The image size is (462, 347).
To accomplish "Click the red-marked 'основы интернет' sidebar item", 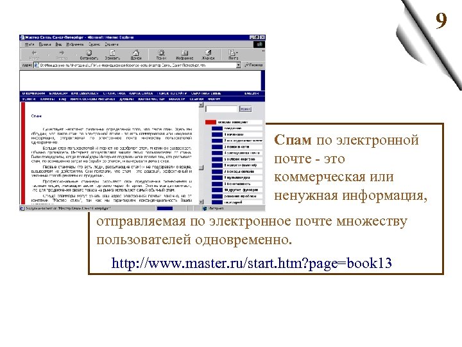I will (234, 122).
